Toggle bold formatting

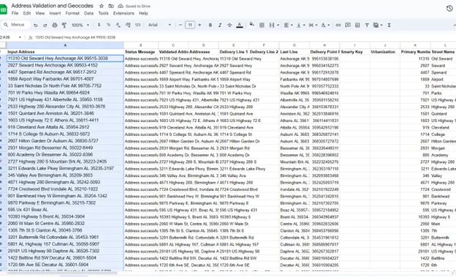210,25
